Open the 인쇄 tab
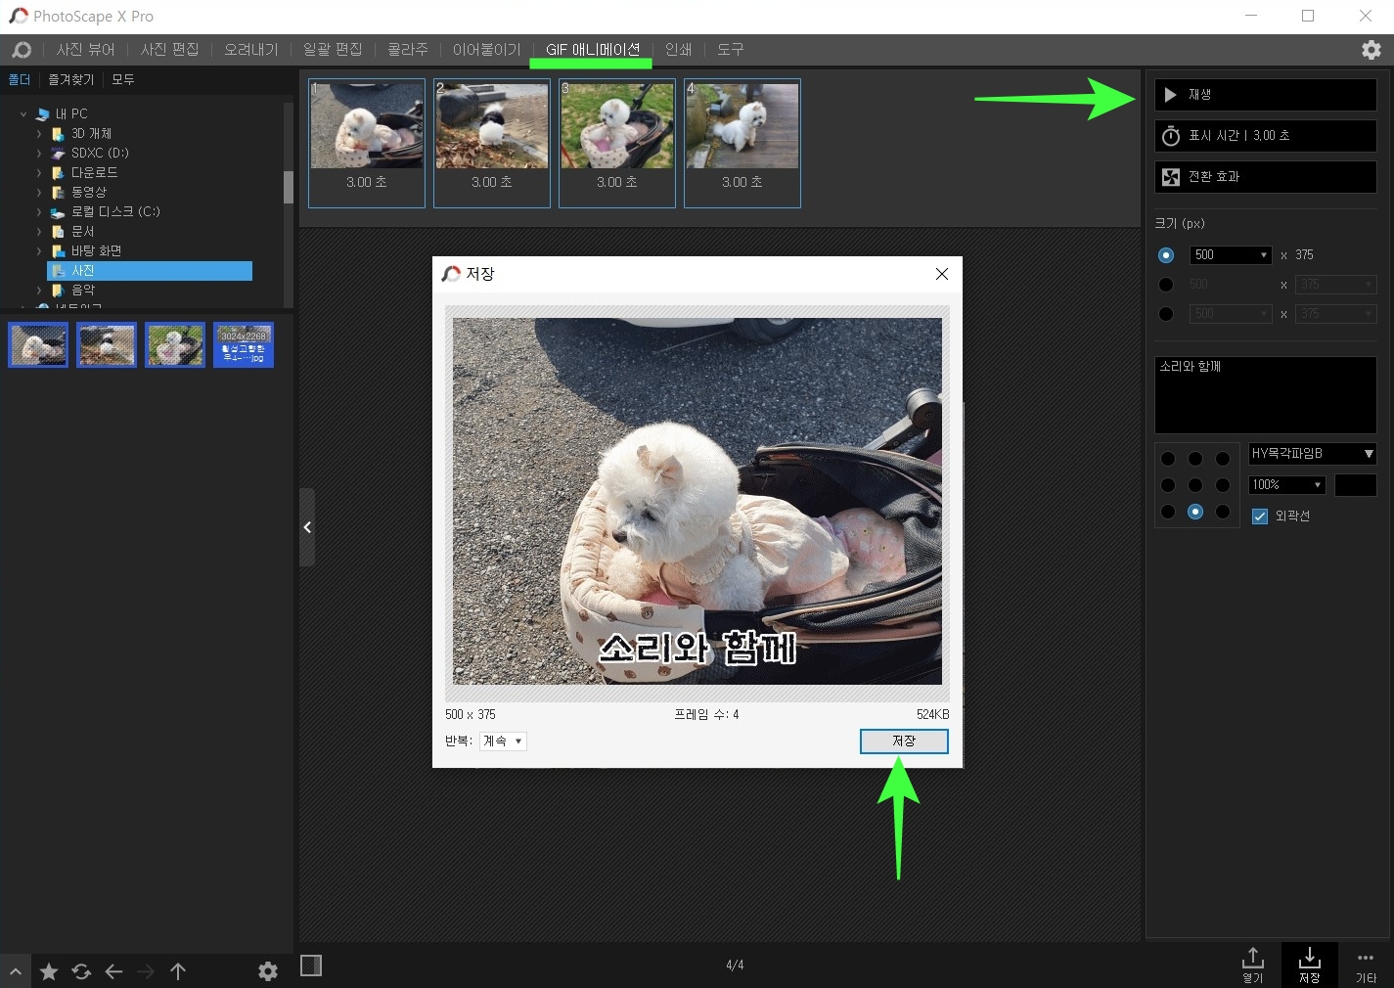Screen dimensions: 1394x988 coord(678,50)
